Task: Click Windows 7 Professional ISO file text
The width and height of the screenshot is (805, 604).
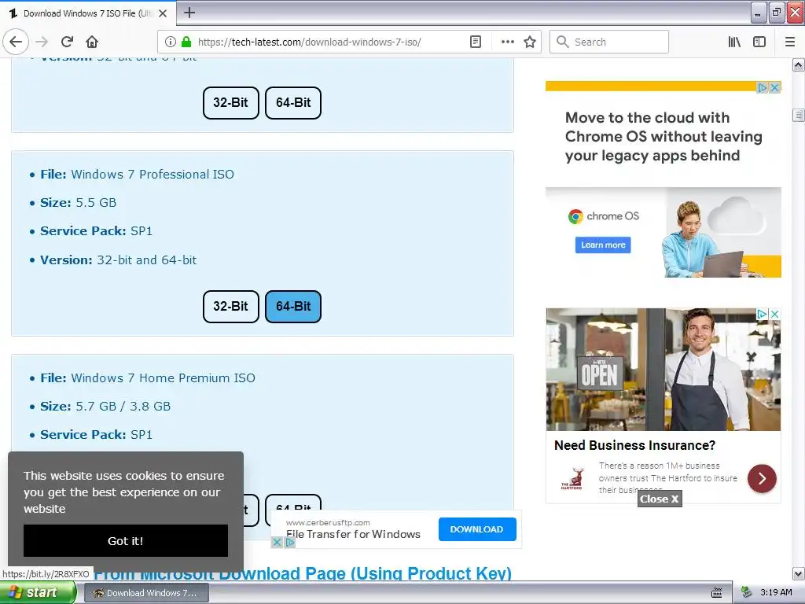Action: click(x=153, y=175)
